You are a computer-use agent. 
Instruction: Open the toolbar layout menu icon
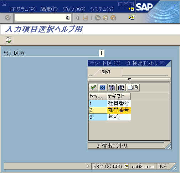click(x=132, y=18)
